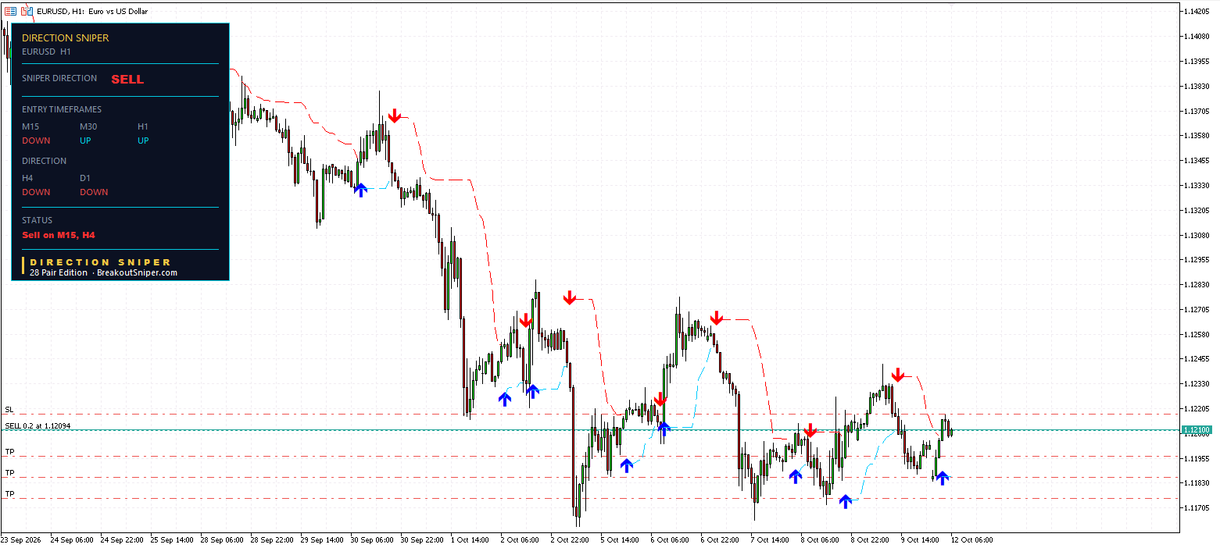Click the 1.12330 price scale label
The width and height of the screenshot is (1220, 548).
[x=1197, y=384]
